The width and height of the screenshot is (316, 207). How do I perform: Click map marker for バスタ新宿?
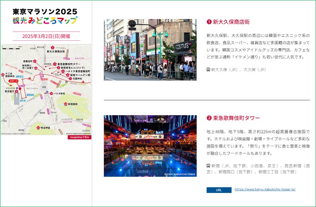tap(51, 93)
